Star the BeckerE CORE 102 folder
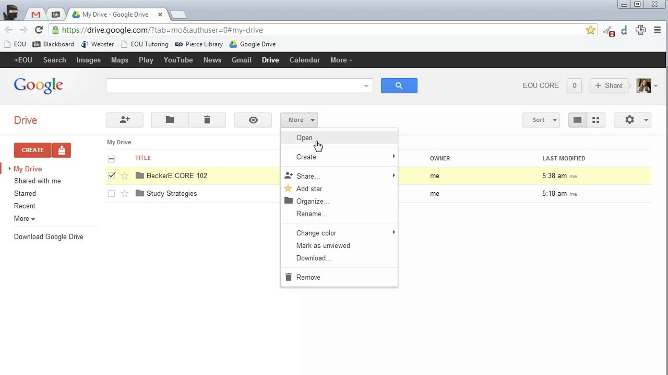Image resolution: width=668 pixels, height=375 pixels. click(x=125, y=176)
